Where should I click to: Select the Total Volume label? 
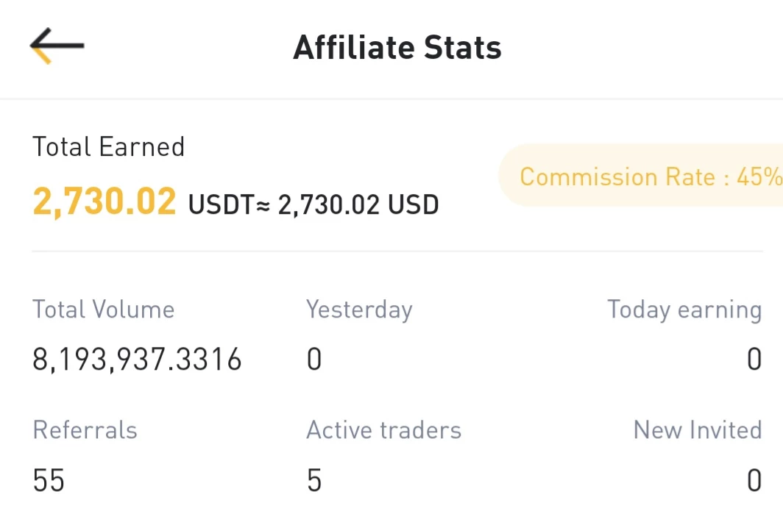point(103,310)
